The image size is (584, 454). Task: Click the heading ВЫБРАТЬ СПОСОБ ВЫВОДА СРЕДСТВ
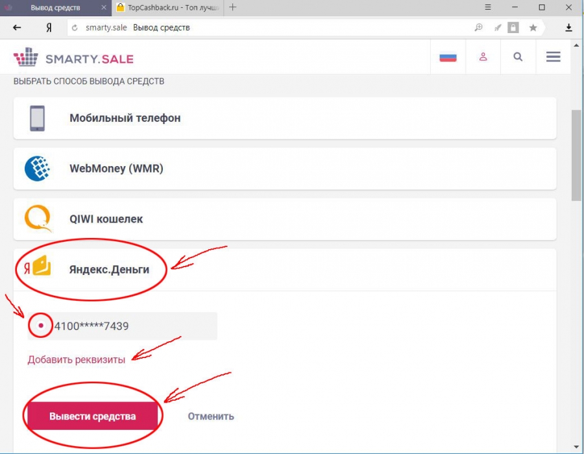89,82
